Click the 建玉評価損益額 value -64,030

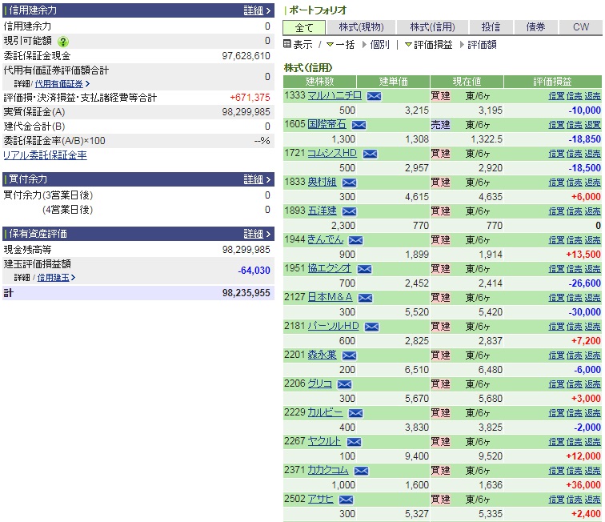pos(254,271)
